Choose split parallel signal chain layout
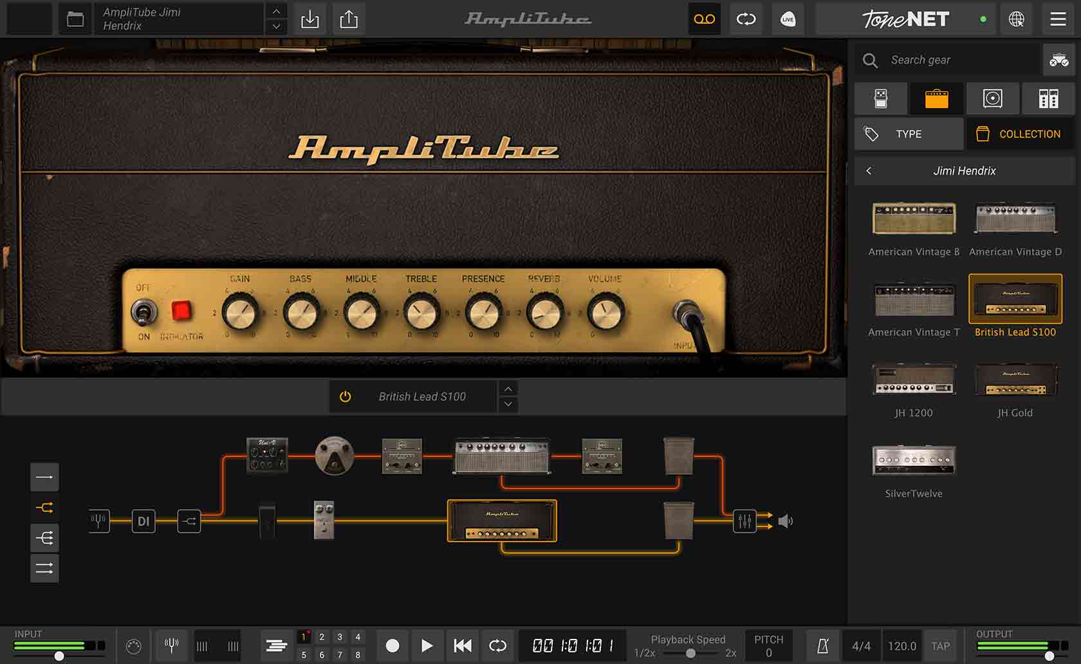Screen dimensions: 1081x664 click(44, 508)
